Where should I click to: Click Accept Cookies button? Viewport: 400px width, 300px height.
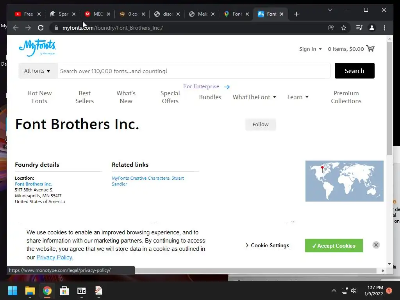pos(334,246)
